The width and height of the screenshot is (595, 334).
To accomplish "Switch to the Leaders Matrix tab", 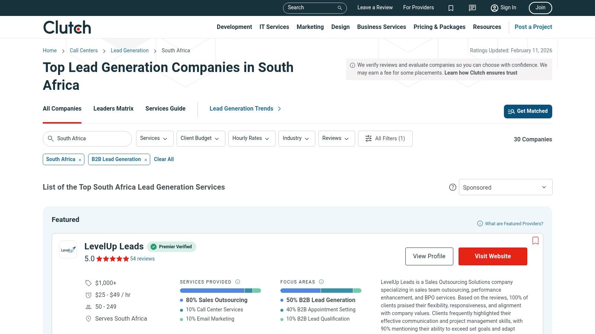I will [x=113, y=108].
